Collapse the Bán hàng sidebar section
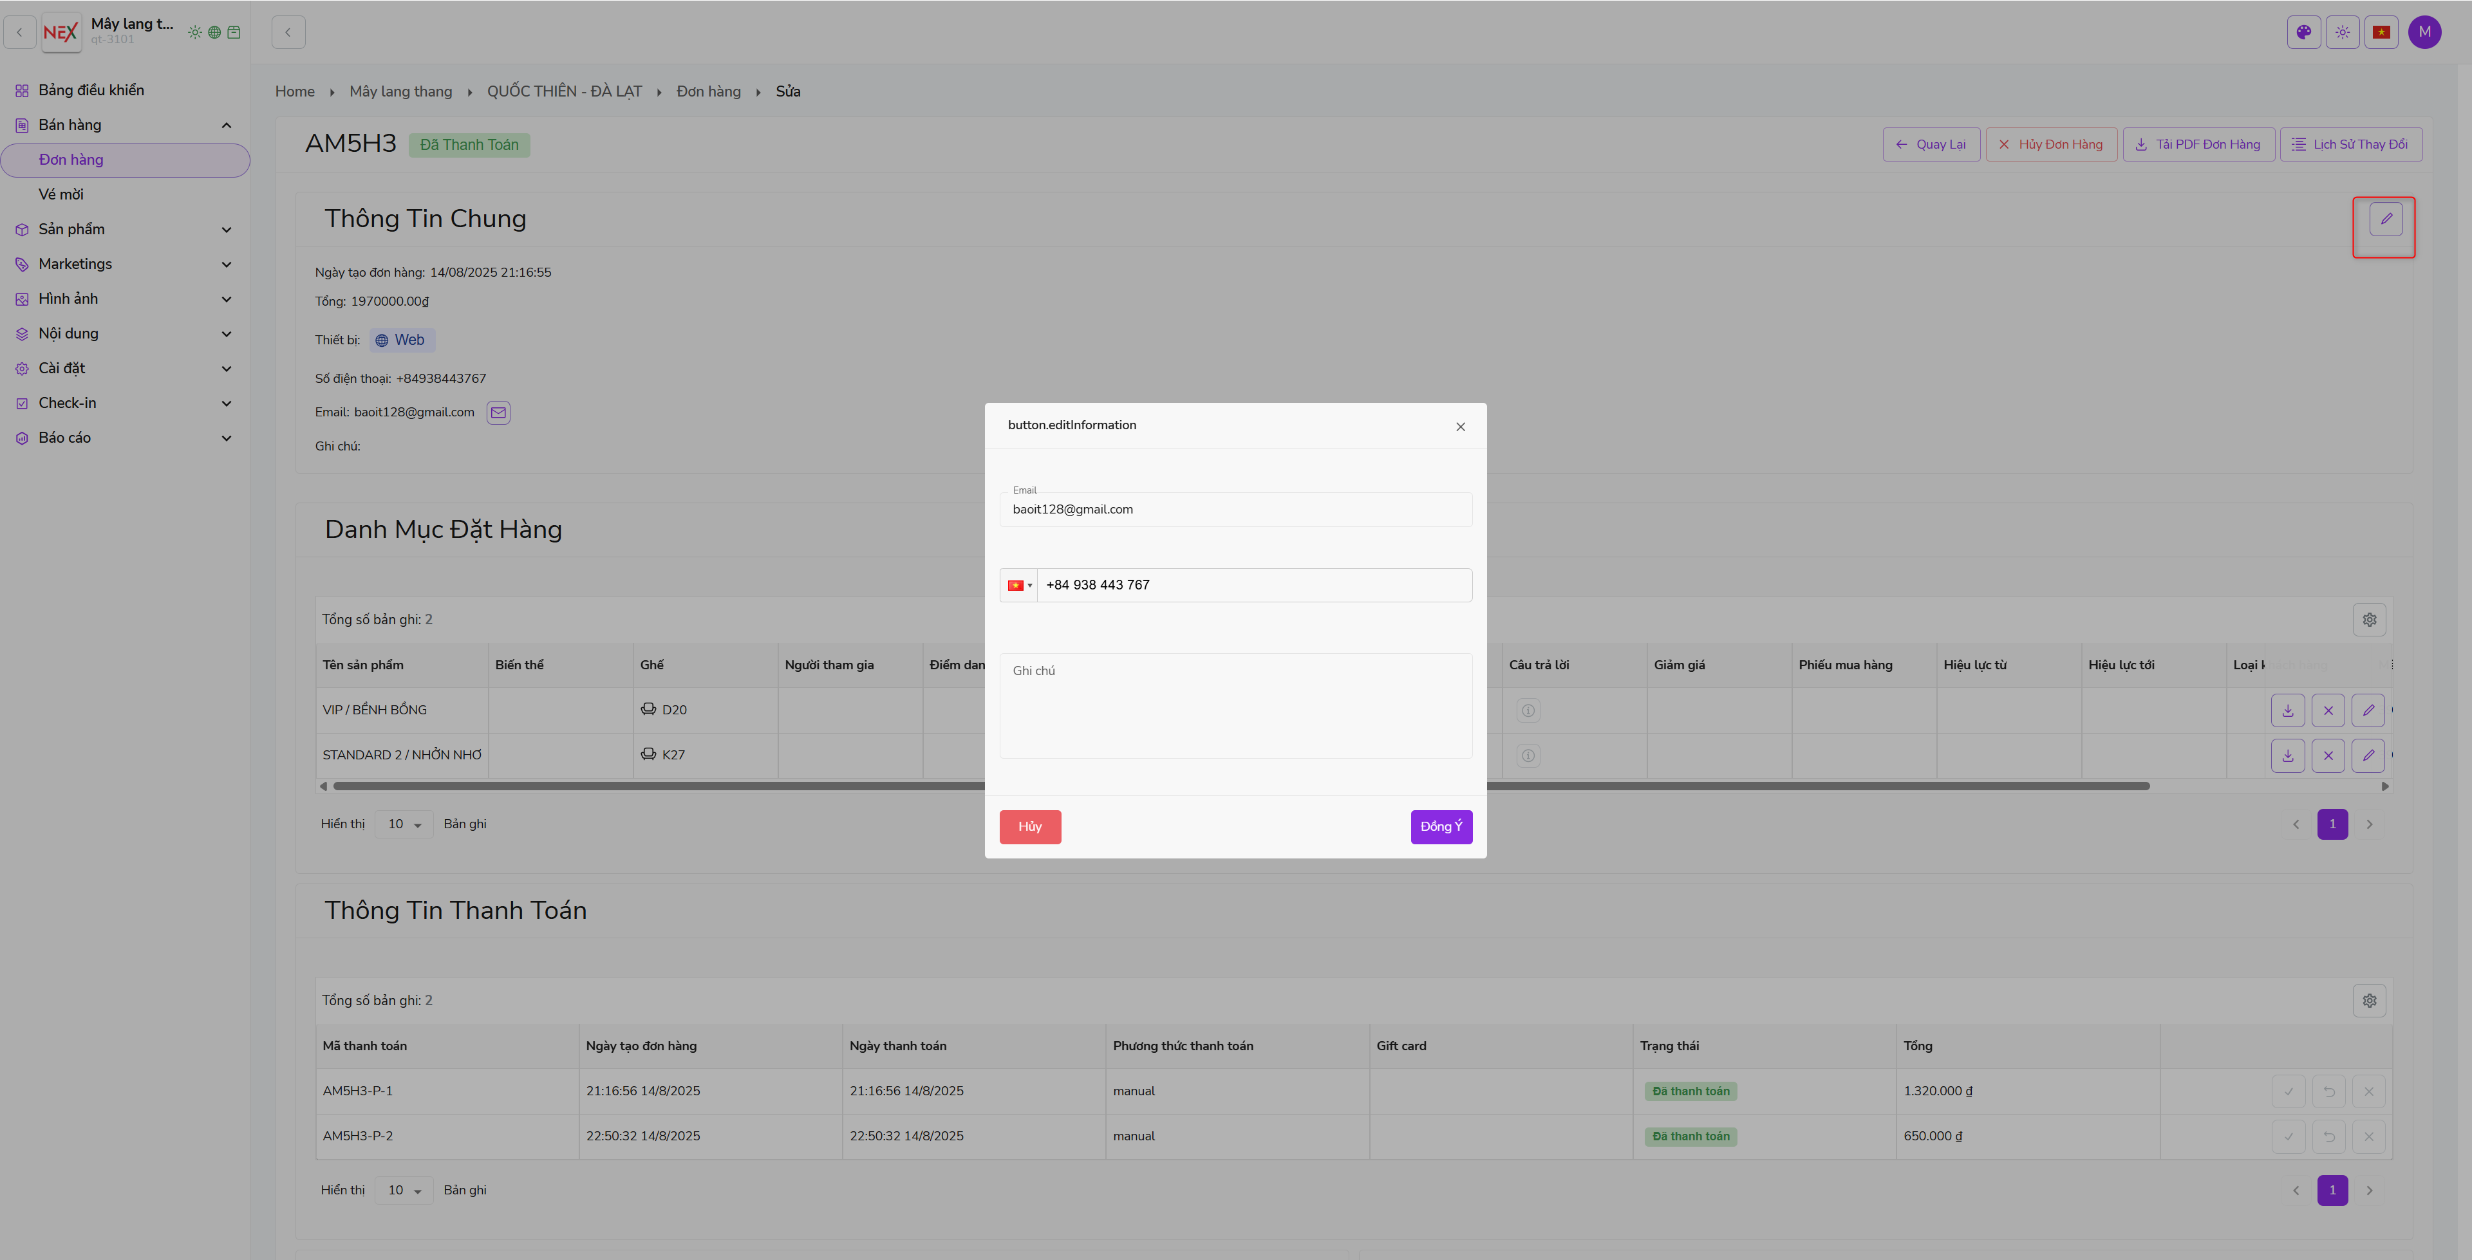Viewport: 2472px width, 1260px height. 227,125
